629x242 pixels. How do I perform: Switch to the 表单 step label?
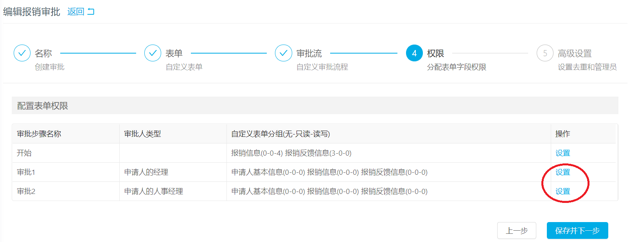(x=174, y=53)
